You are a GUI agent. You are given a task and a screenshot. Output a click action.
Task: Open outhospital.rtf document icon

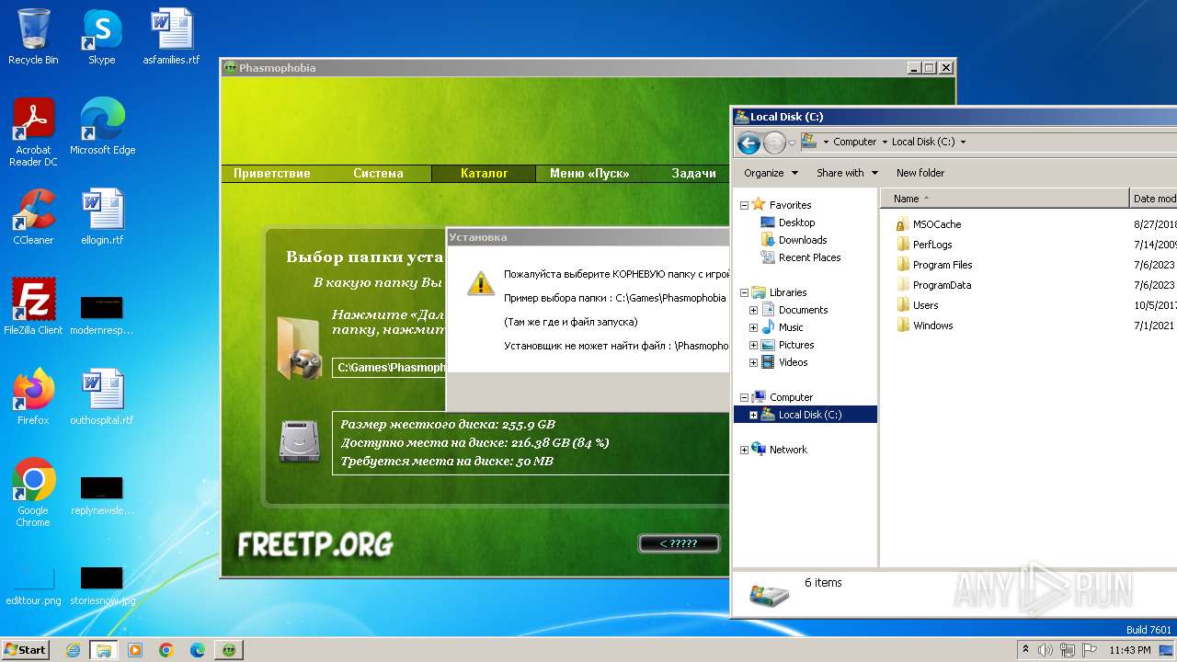pos(102,396)
